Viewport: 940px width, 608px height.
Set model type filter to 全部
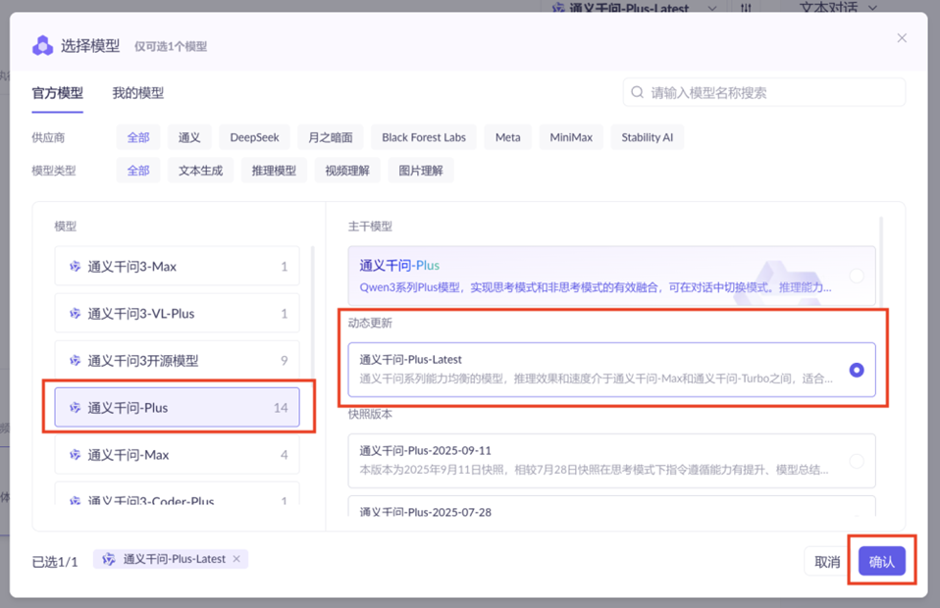[138, 171]
